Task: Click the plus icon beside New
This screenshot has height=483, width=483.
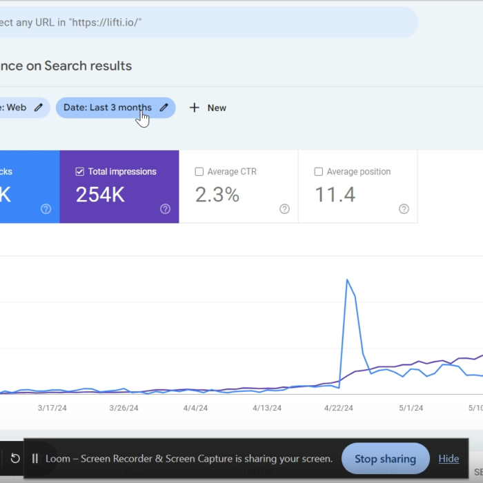Action: 195,108
